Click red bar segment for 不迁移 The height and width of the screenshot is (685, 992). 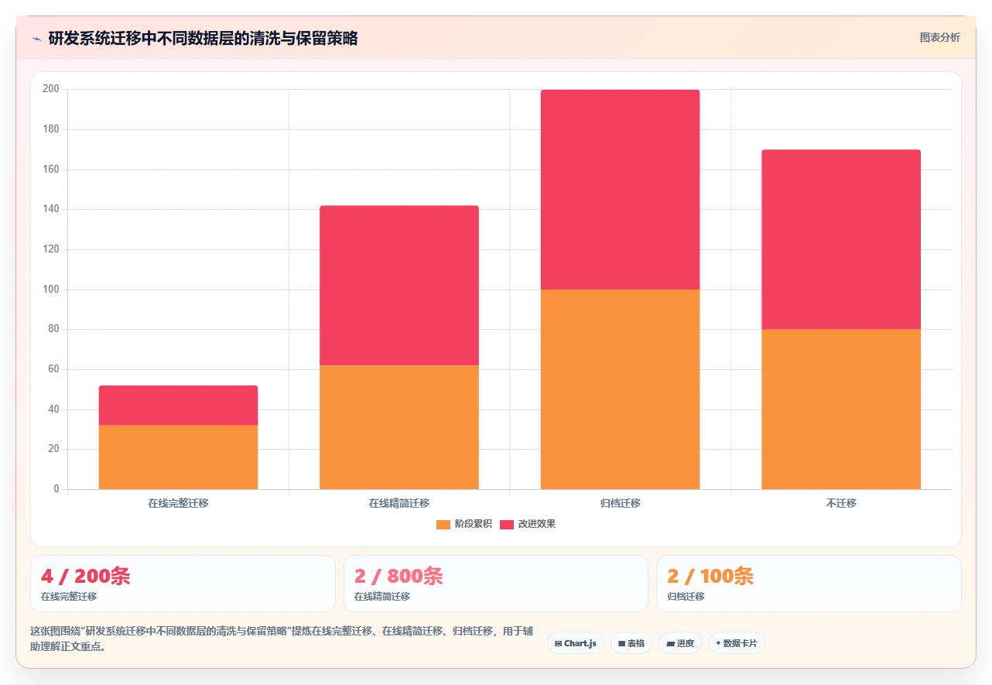841,239
